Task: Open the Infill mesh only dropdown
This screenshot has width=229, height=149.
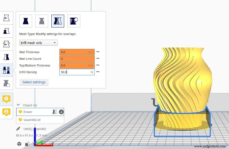Action: pyautogui.click(x=39, y=43)
